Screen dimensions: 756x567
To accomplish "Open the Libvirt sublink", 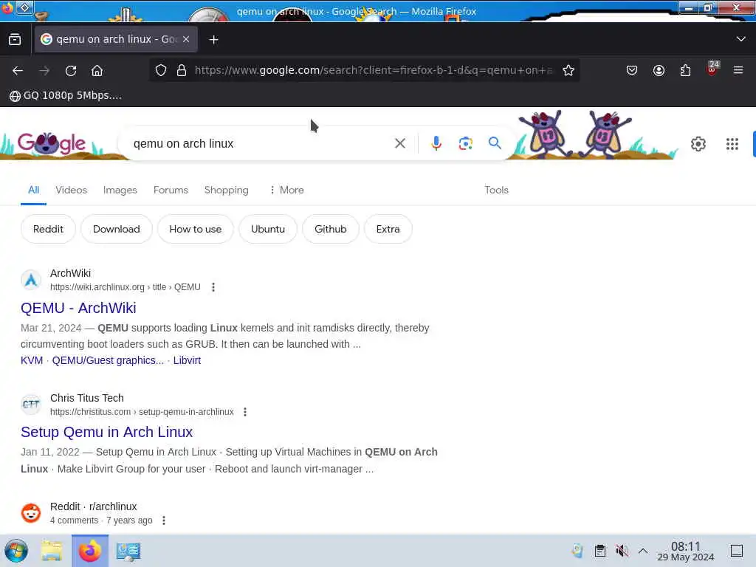I will 187,360.
